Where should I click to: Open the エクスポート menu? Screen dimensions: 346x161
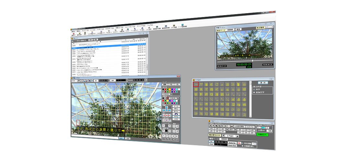pos(109,29)
